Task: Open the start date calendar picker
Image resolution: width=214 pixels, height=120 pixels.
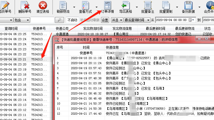Action: point(191,20)
